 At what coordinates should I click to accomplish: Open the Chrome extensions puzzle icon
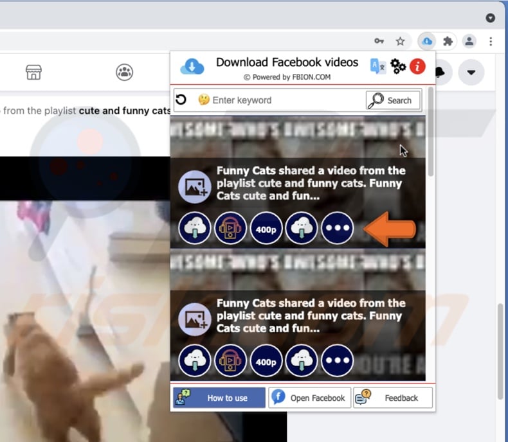pos(448,41)
